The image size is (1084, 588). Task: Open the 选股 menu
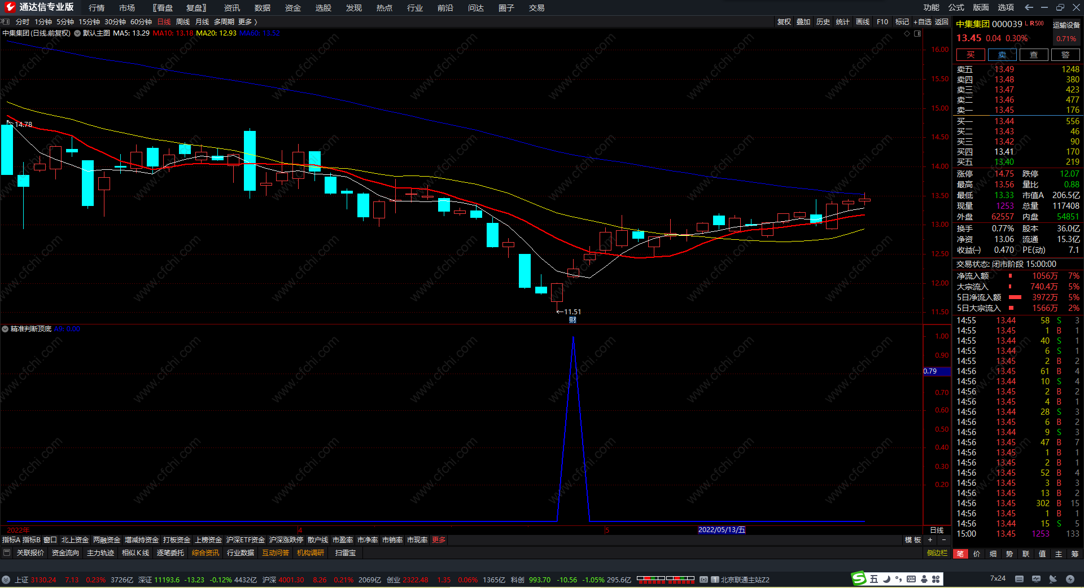coord(324,8)
